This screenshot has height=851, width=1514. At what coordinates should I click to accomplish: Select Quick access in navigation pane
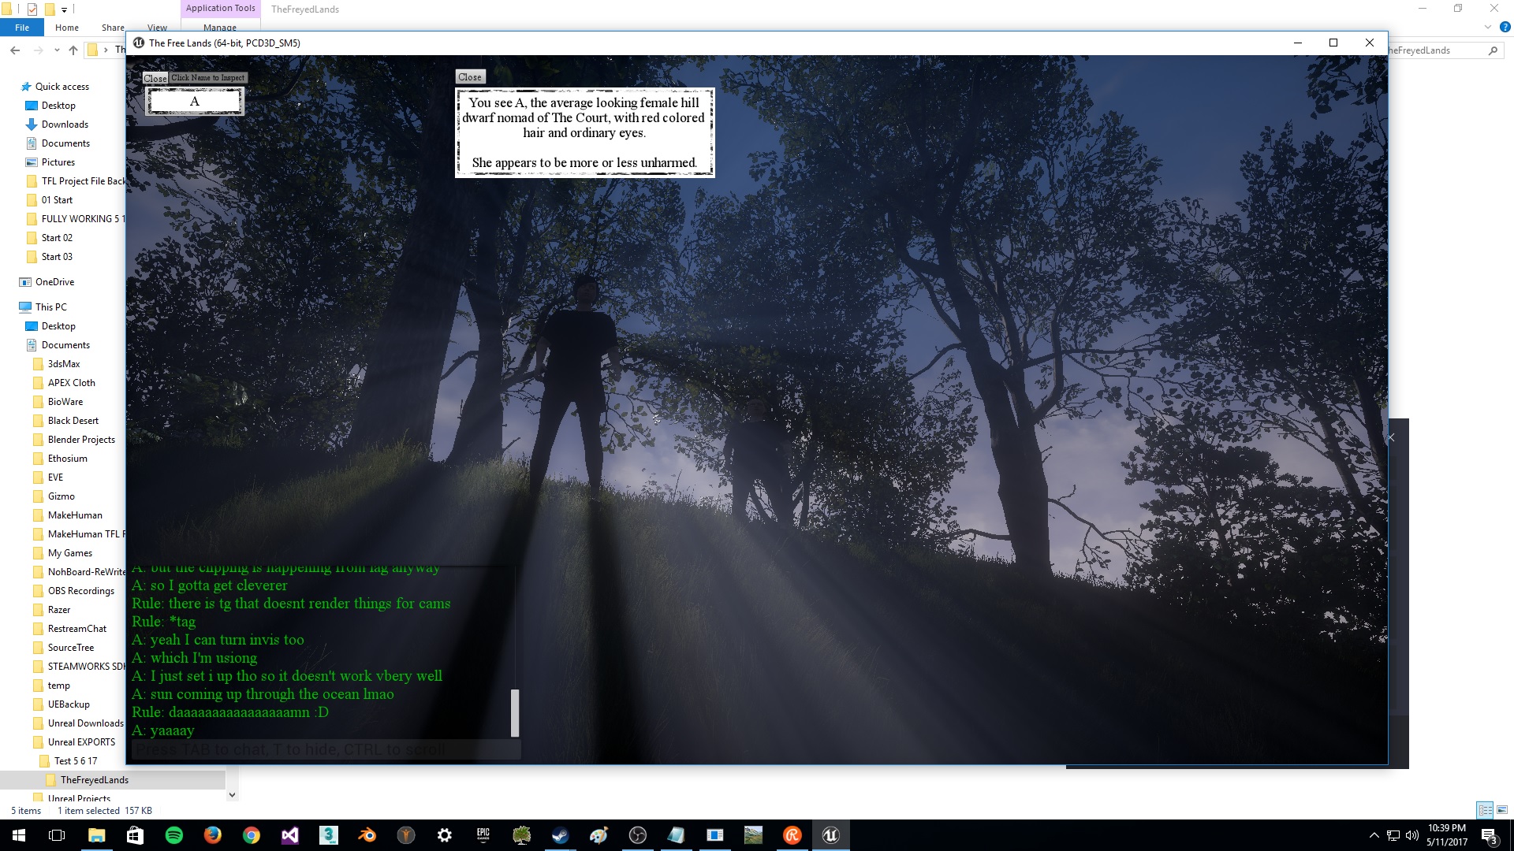tap(62, 87)
